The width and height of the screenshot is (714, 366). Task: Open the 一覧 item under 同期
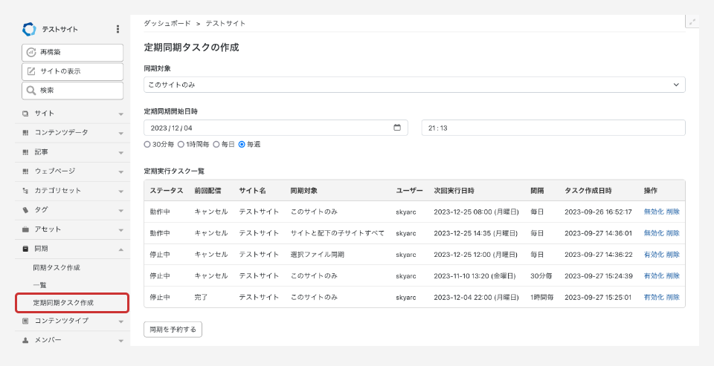pyautogui.click(x=40, y=285)
